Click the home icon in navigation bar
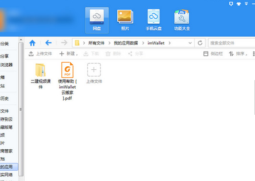This screenshot has width=255, height=181. (32, 43)
